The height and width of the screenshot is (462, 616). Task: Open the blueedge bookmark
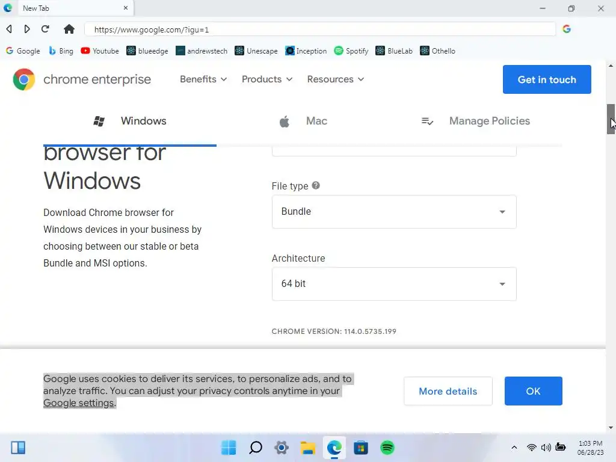click(x=147, y=51)
